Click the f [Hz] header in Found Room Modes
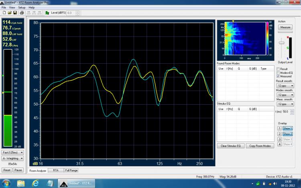301x188 pixels. point(230,69)
